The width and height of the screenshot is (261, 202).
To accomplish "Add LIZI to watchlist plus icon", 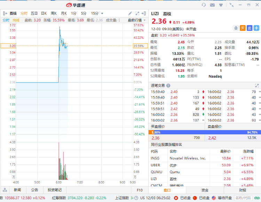I will pyautogui.click(x=256, y=28).
